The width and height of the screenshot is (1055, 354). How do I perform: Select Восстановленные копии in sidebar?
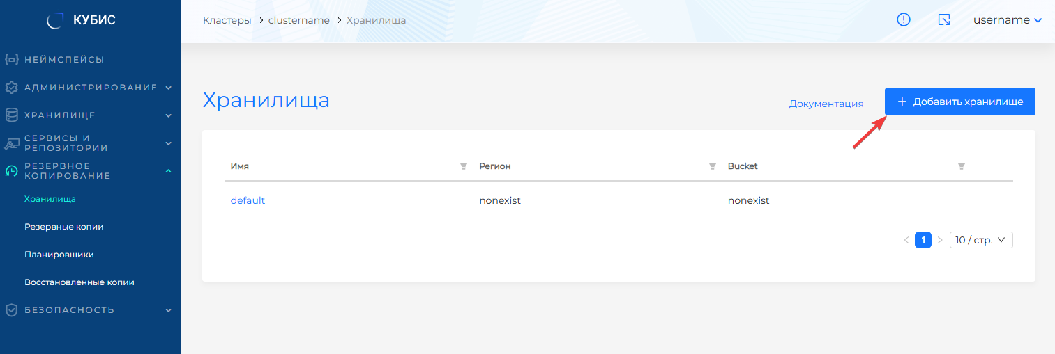(x=79, y=282)
